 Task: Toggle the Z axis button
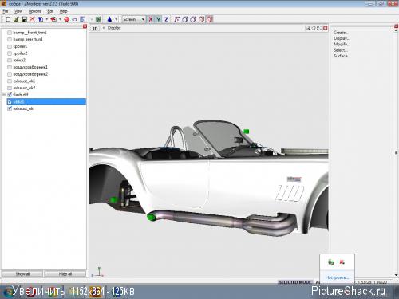(x=167, y=19)
